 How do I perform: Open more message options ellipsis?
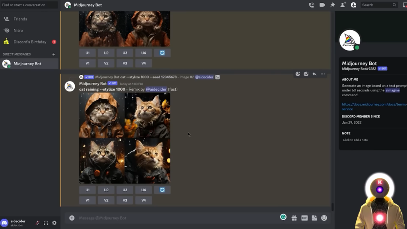pos(323,74)
